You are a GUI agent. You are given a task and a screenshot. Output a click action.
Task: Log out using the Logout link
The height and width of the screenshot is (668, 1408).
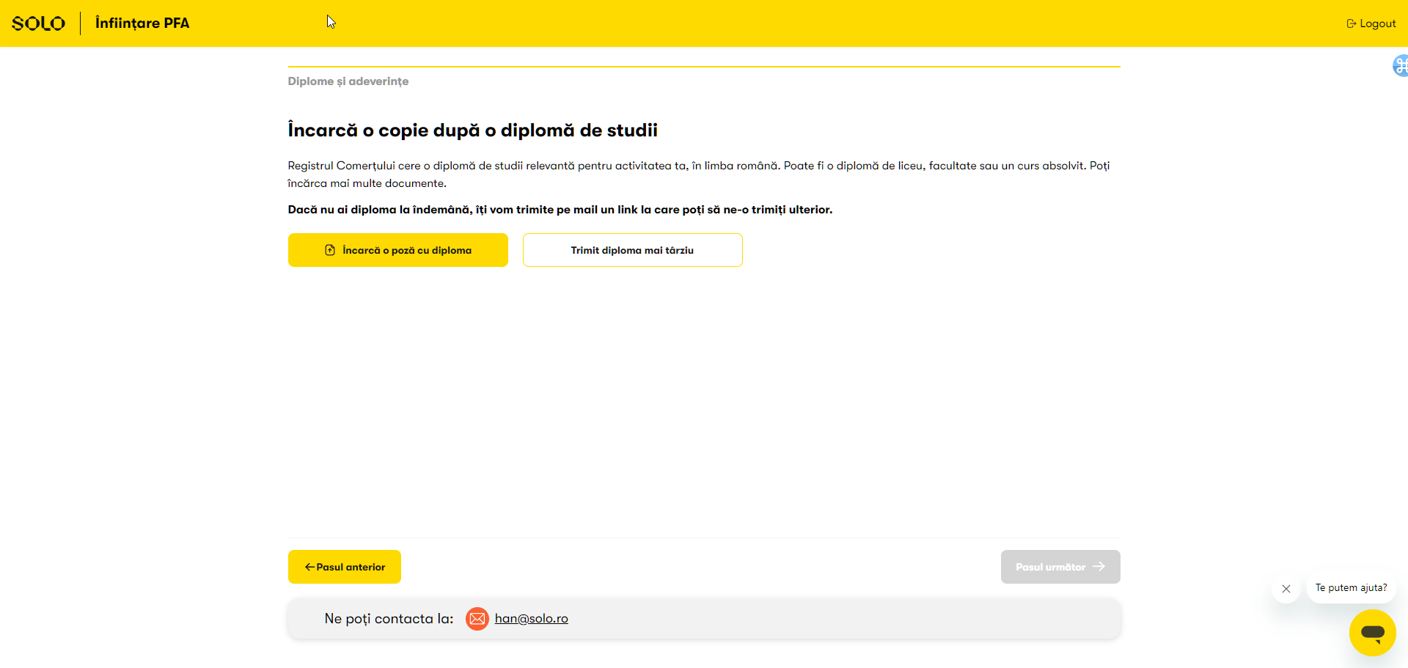click(x=1376, y=23)
